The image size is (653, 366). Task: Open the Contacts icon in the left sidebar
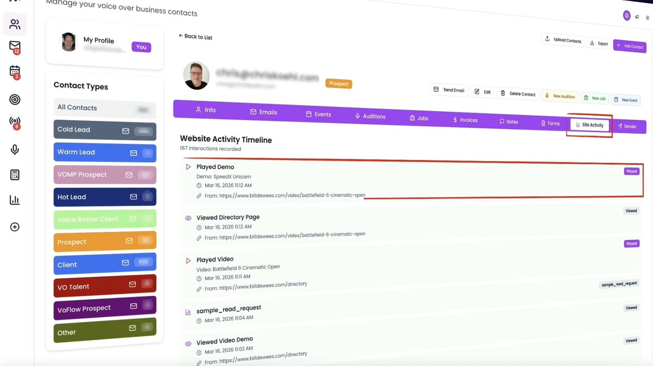click(x=15, y=24)
